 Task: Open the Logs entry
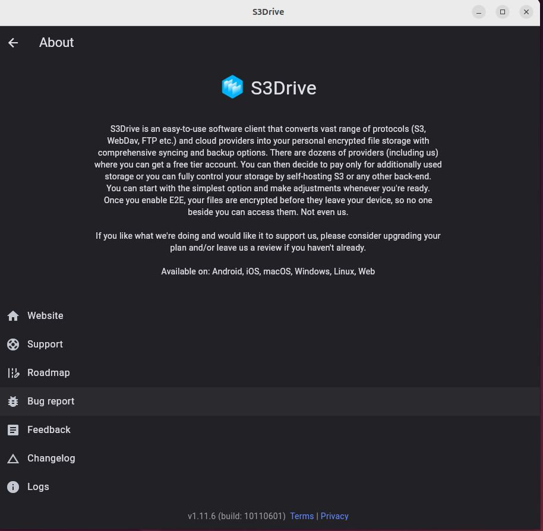(270, 487)
